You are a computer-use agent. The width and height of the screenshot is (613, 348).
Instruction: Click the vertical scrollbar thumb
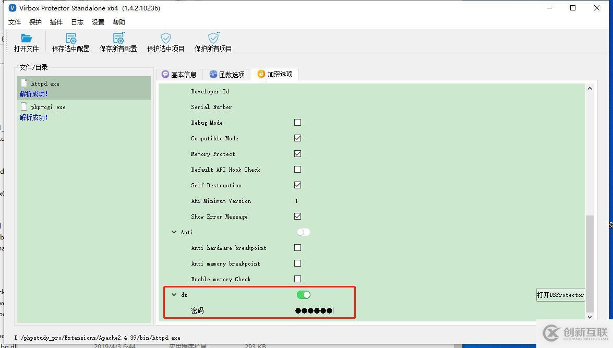tap(590, 264)
